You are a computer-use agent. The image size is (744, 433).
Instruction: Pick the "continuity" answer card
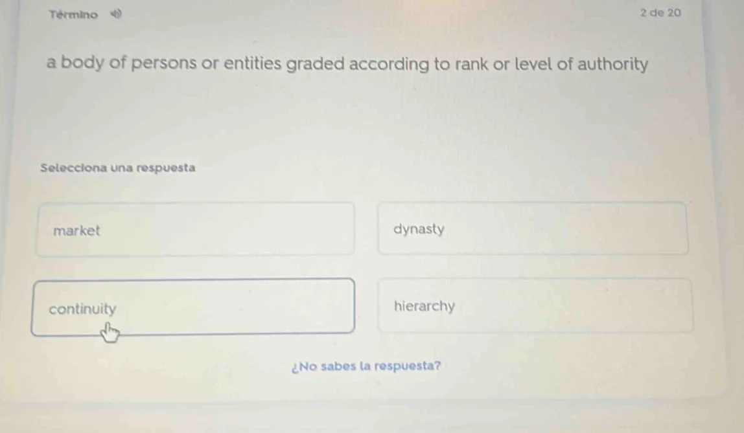(x=193, y=308)
